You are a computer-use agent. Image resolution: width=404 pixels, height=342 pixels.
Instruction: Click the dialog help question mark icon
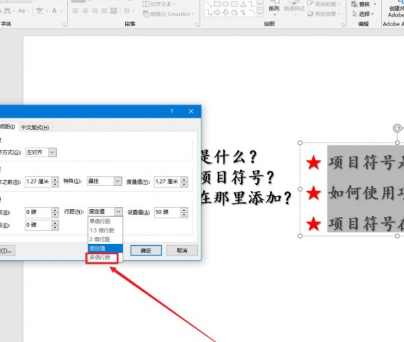point(172,111)
